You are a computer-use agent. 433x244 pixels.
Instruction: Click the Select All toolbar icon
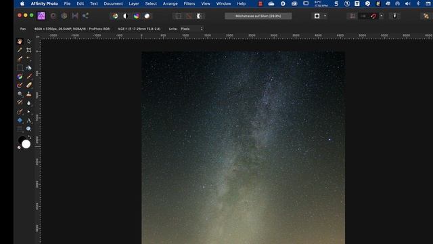(179, 16)
